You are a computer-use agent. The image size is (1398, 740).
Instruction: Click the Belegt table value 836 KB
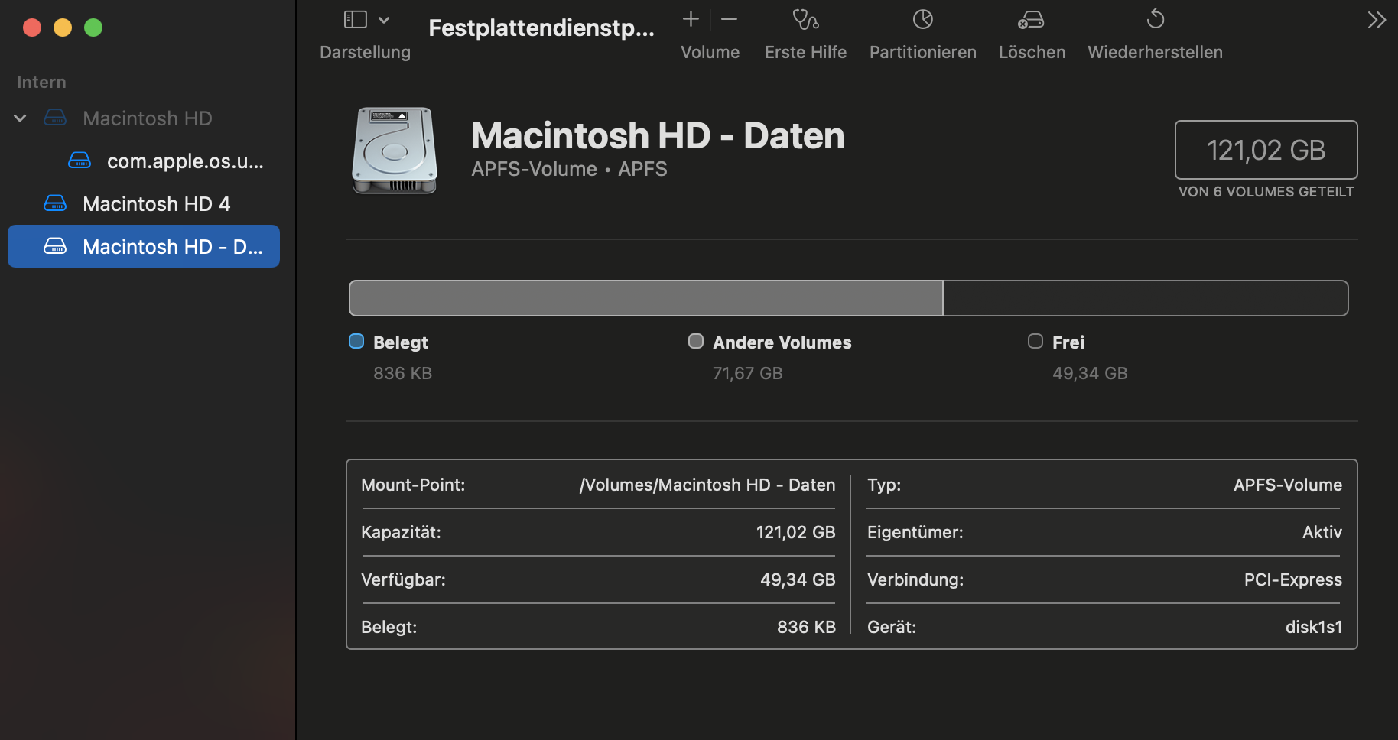(x=806, y=627)
